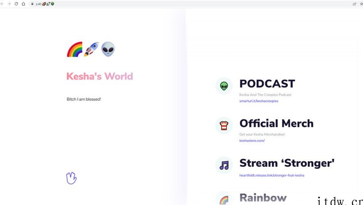Screen dimensions: 363x205
Task: Open the Official Merch heading
Action: [x=276, y=123]
